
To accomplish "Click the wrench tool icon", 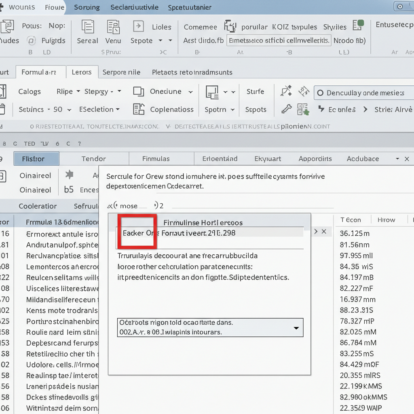I will pyautogui.click(x=287, y=109).
